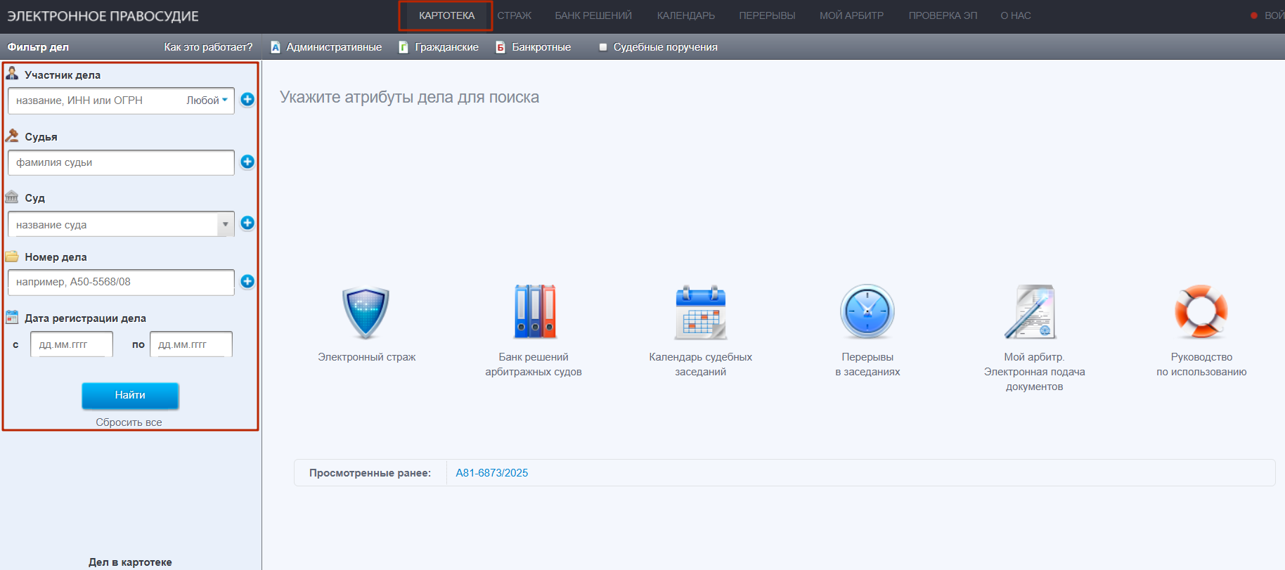Open Банк решений арбитражных судов binders icon
The image size is (1285, 570).
(x=534, y=313)
